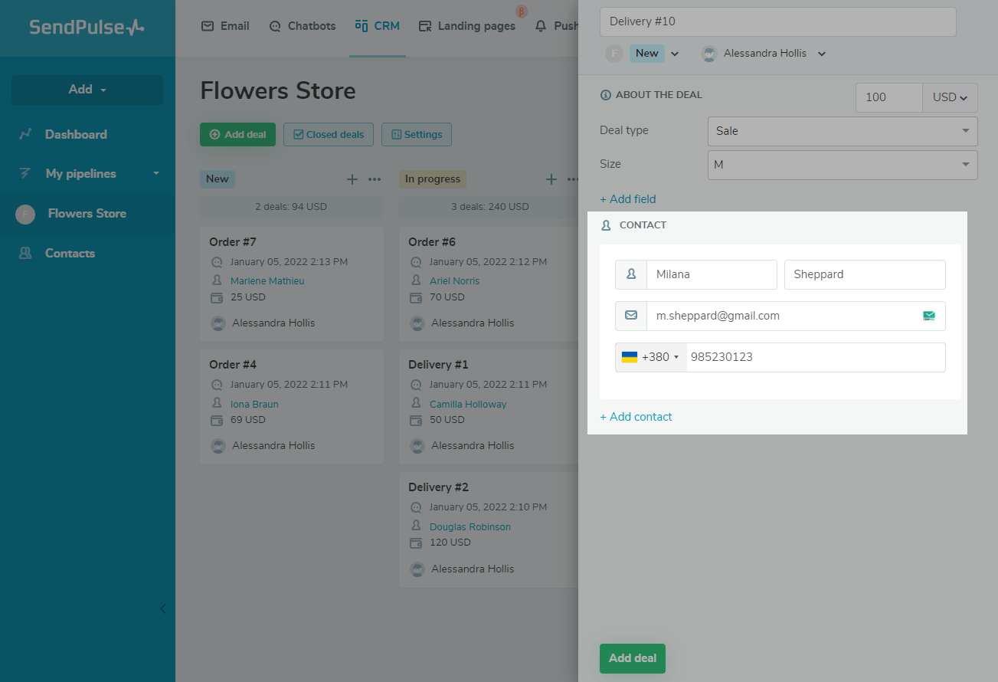Open the Deal type dropdown showing Sale
Viewport: 998px width, 682px height.
pos(843,131)
